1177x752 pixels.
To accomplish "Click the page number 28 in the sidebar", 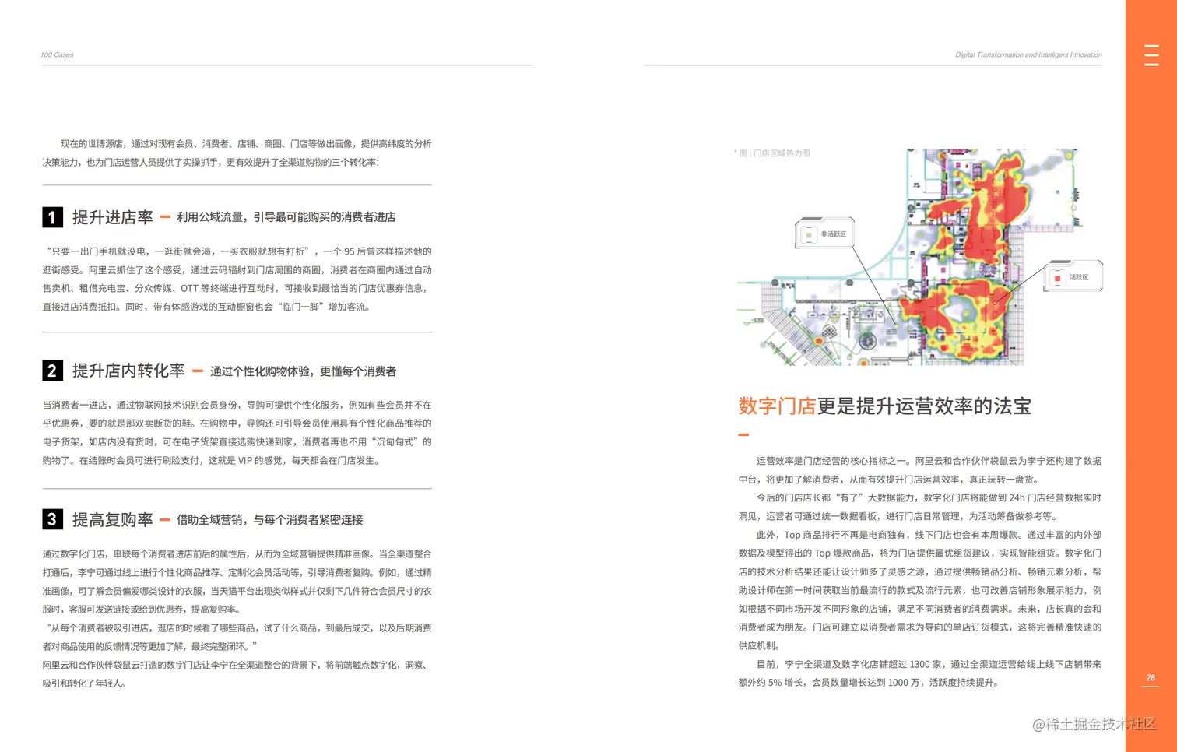I will 1150,676.
